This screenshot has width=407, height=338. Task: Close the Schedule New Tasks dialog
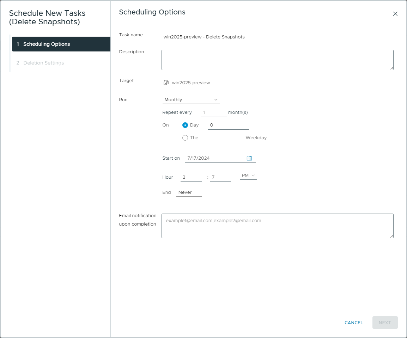(x=395, y=14)
